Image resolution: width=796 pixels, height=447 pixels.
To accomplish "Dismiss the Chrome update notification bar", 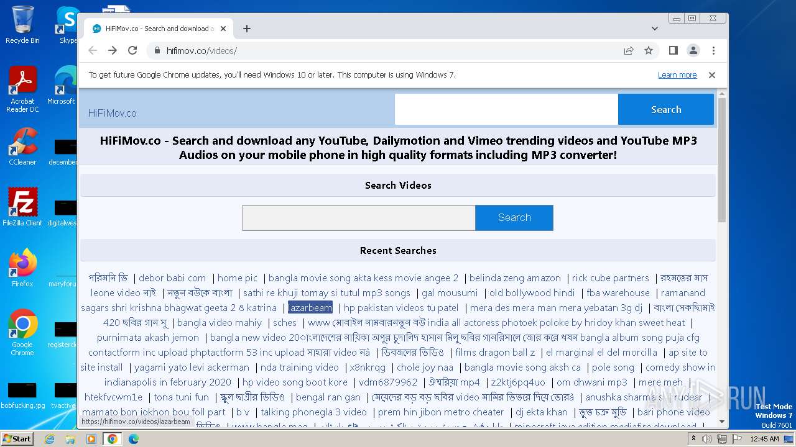I will 712,75.
